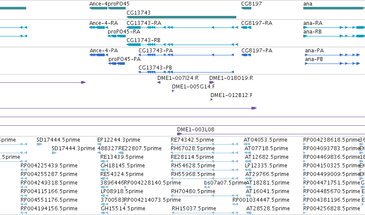Open the RP004249318.5prime EST label
The image size is (365, 215).
click(x=49, y=183)
